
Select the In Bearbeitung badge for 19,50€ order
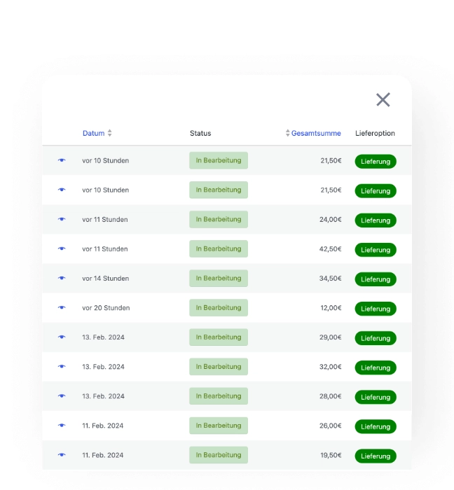coord(218,454)
